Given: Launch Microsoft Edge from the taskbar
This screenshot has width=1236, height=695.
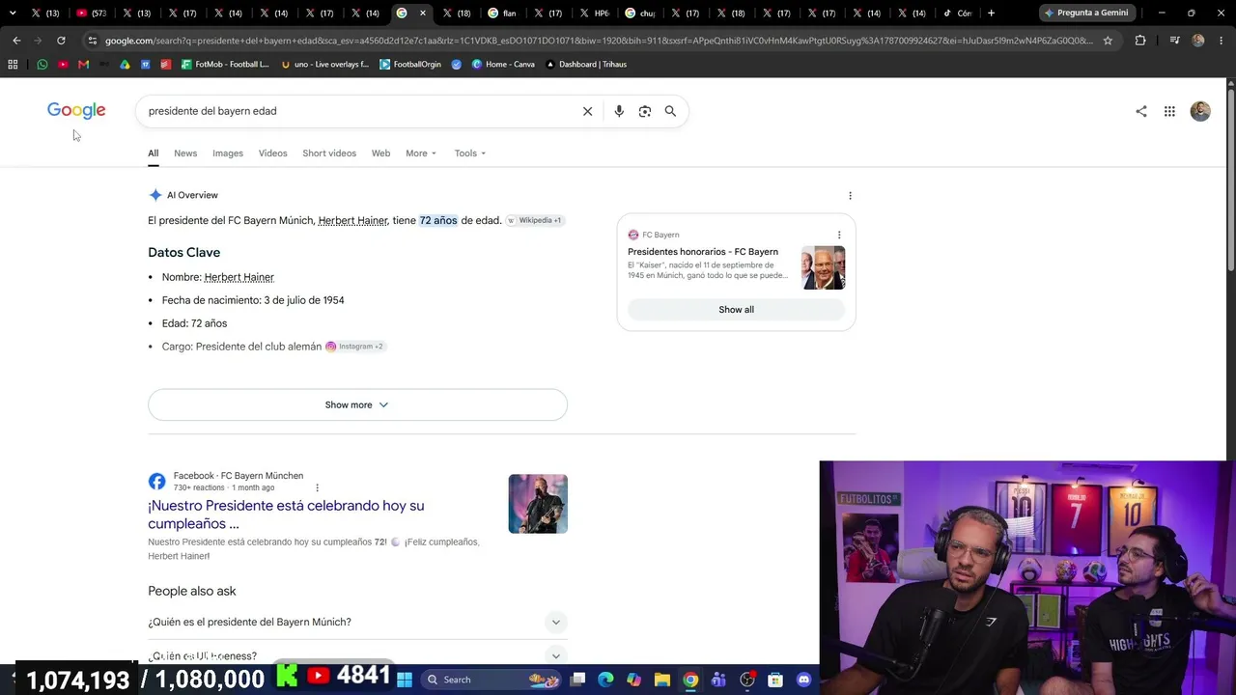Looking at the screenshot, I should (x=605, y=680).
